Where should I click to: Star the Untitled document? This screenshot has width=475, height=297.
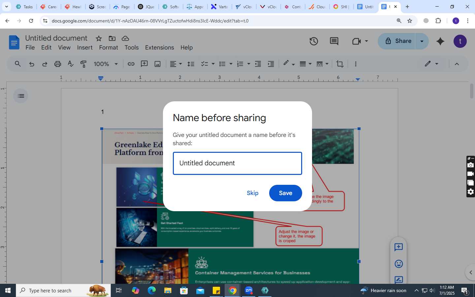coord(99,38)
